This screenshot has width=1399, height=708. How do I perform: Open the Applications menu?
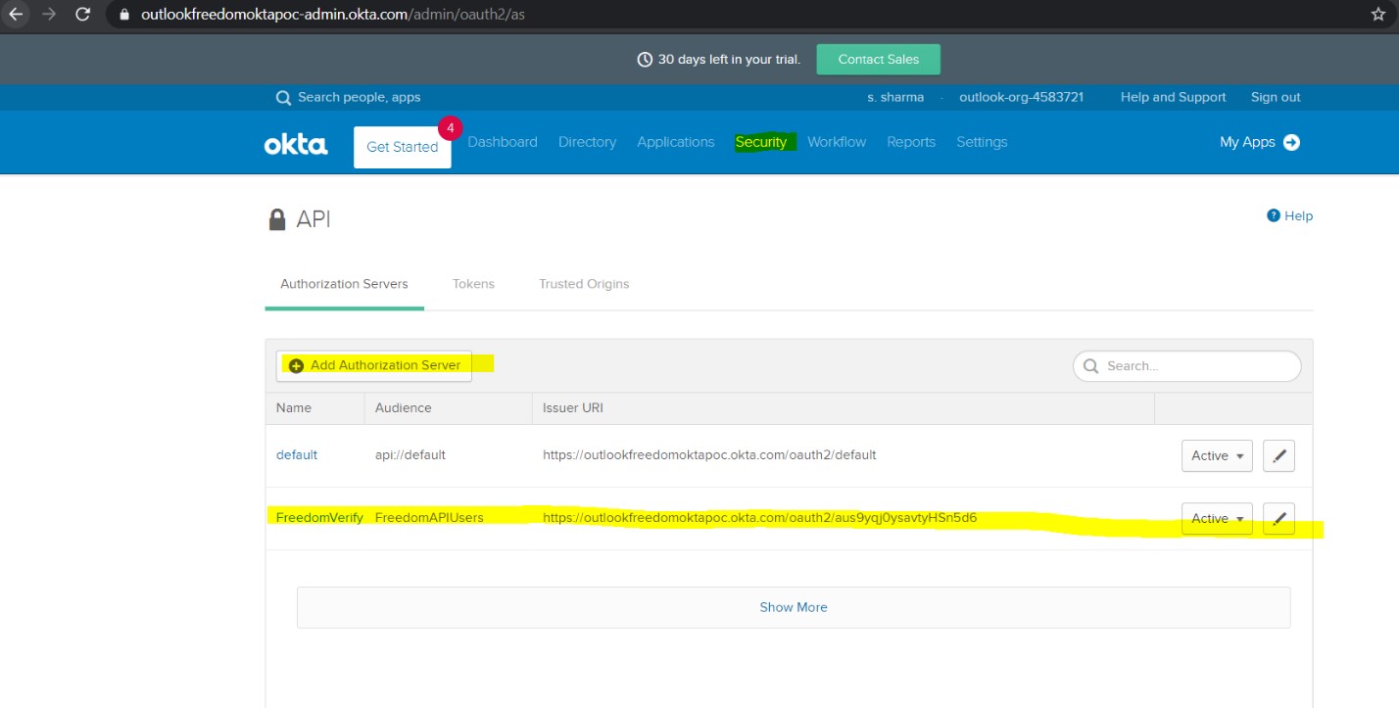pos(676,142)
